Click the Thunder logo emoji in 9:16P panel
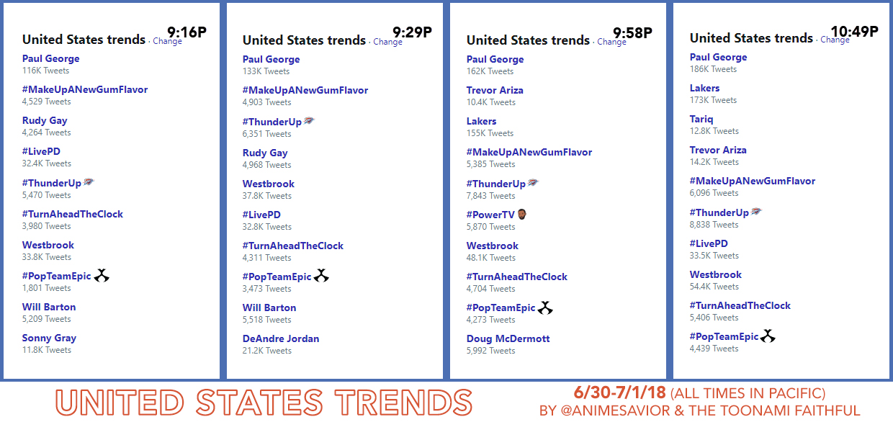 tap(89, 183)
